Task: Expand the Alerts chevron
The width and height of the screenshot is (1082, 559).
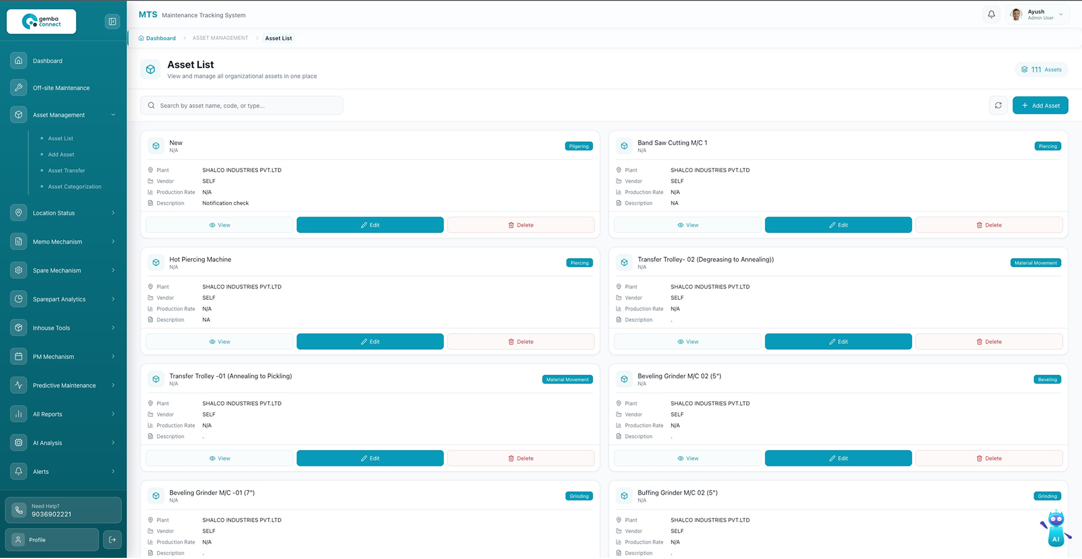Action: (113, 472)
